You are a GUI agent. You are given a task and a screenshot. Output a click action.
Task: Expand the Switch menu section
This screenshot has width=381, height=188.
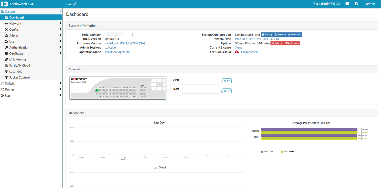tap(31, 83)
